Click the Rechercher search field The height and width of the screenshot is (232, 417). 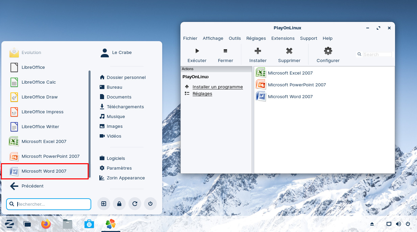(49, 204)
